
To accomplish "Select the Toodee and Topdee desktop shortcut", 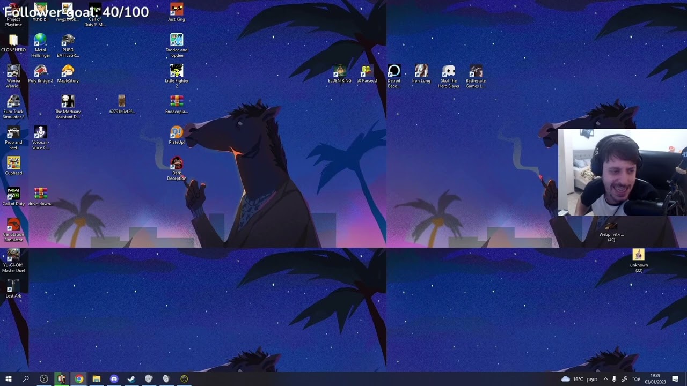I will tap(177, 46).
